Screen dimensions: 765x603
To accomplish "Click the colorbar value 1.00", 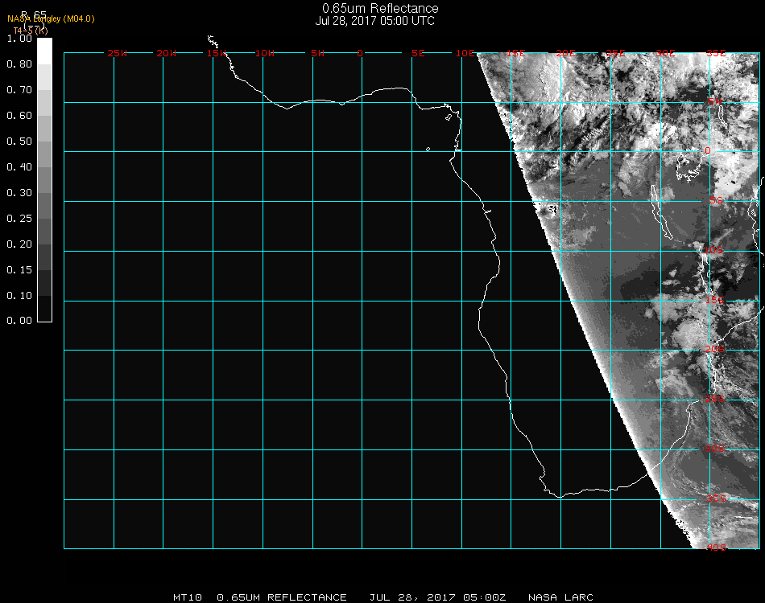I will coord(19,39).
